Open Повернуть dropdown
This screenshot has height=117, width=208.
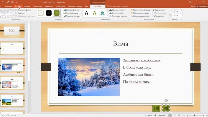click(159, 16)
